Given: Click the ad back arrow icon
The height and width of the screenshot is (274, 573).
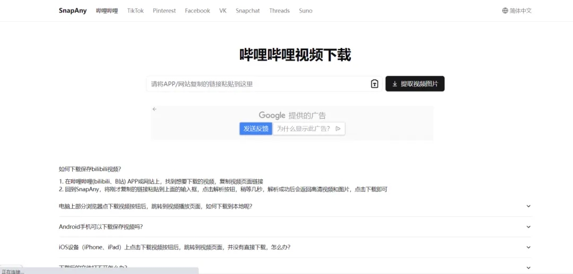Looking at the screenshot, I should [154, 109].
